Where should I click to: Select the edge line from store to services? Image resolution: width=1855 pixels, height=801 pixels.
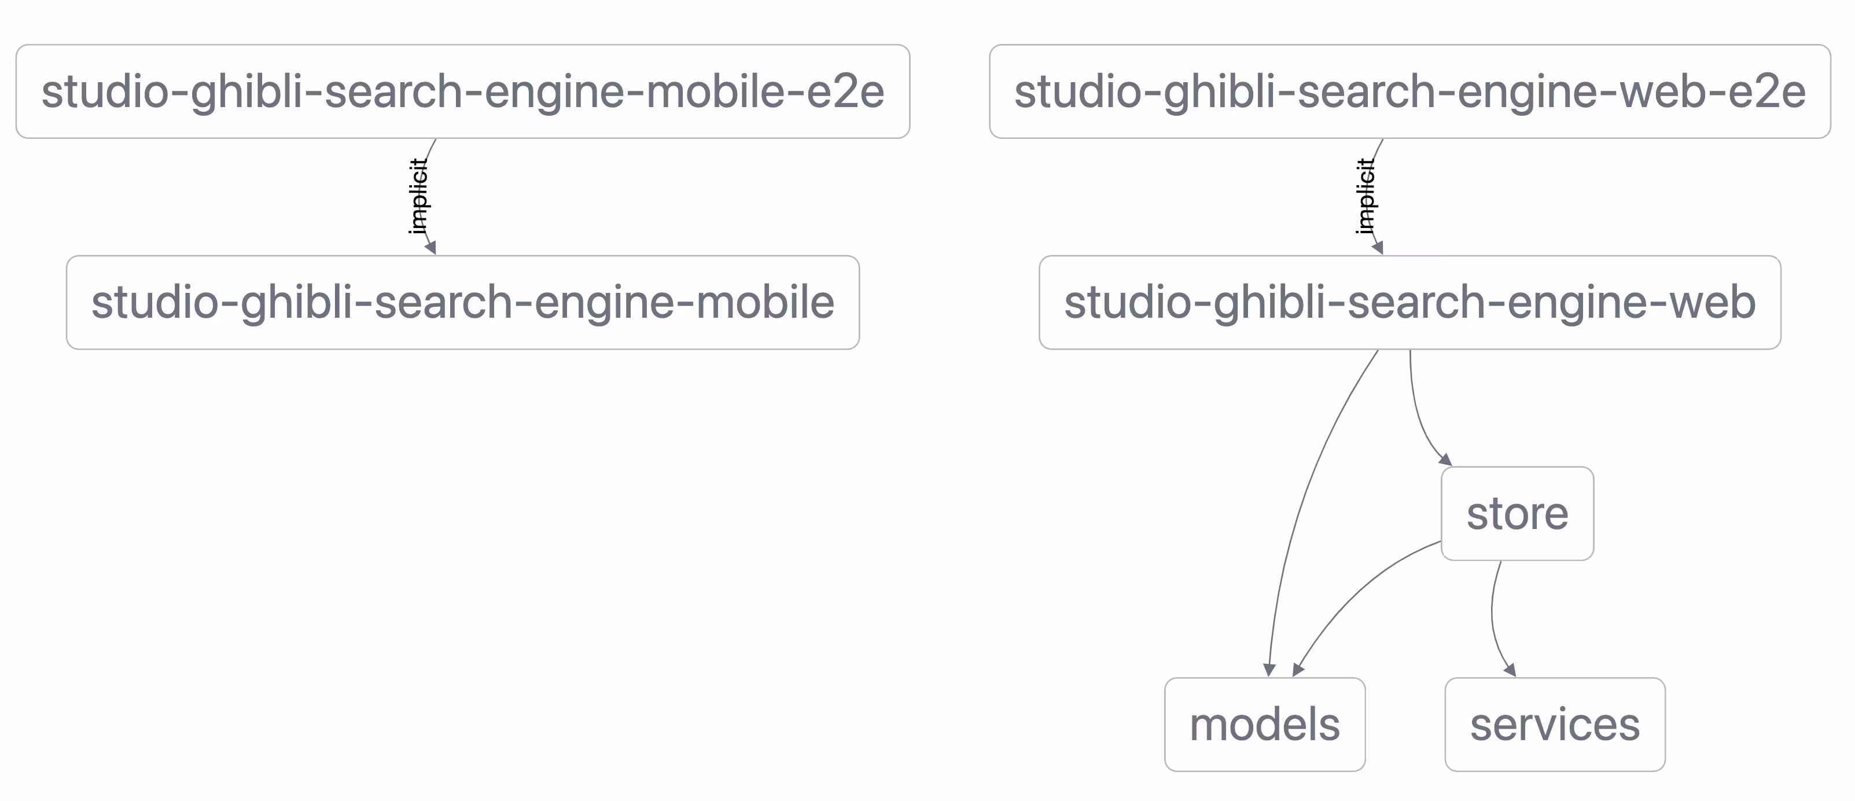tap(1493, 612)
